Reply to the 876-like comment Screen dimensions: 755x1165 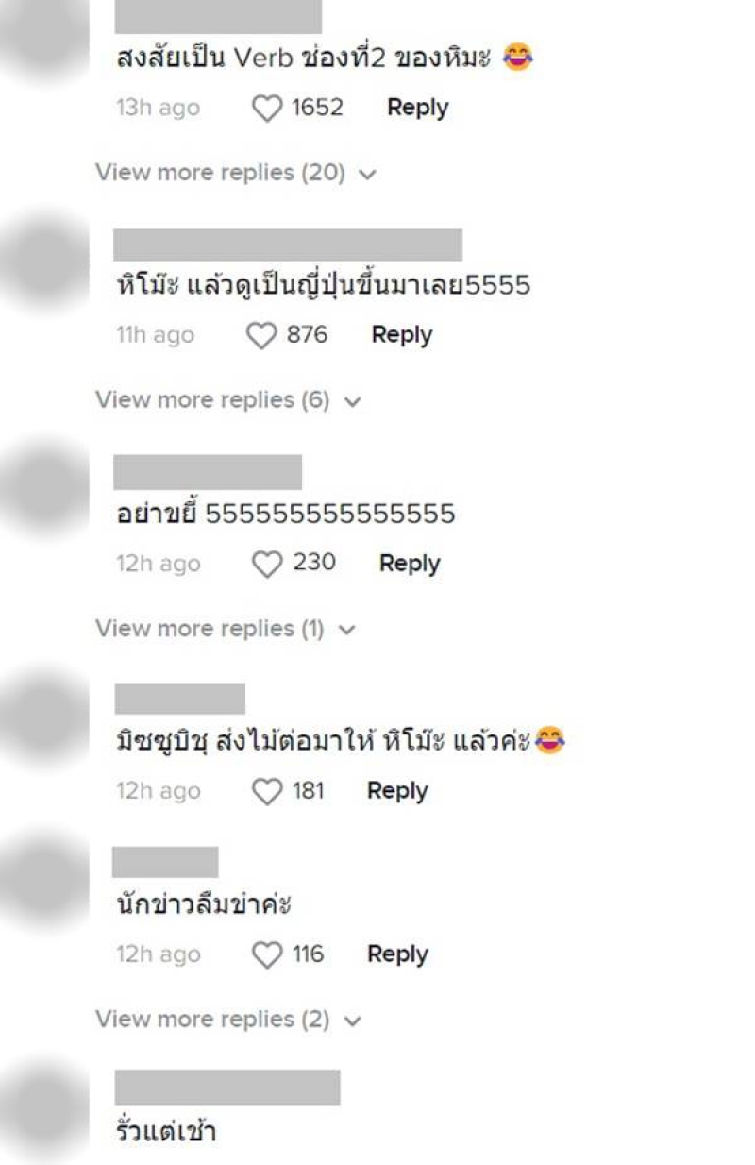402,335
